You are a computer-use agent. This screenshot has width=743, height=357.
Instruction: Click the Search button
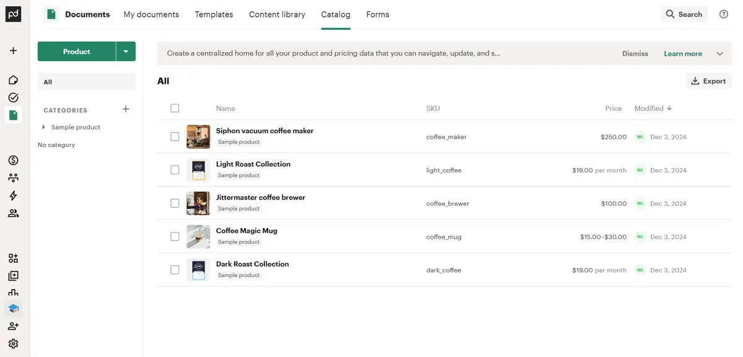(684, 14)
